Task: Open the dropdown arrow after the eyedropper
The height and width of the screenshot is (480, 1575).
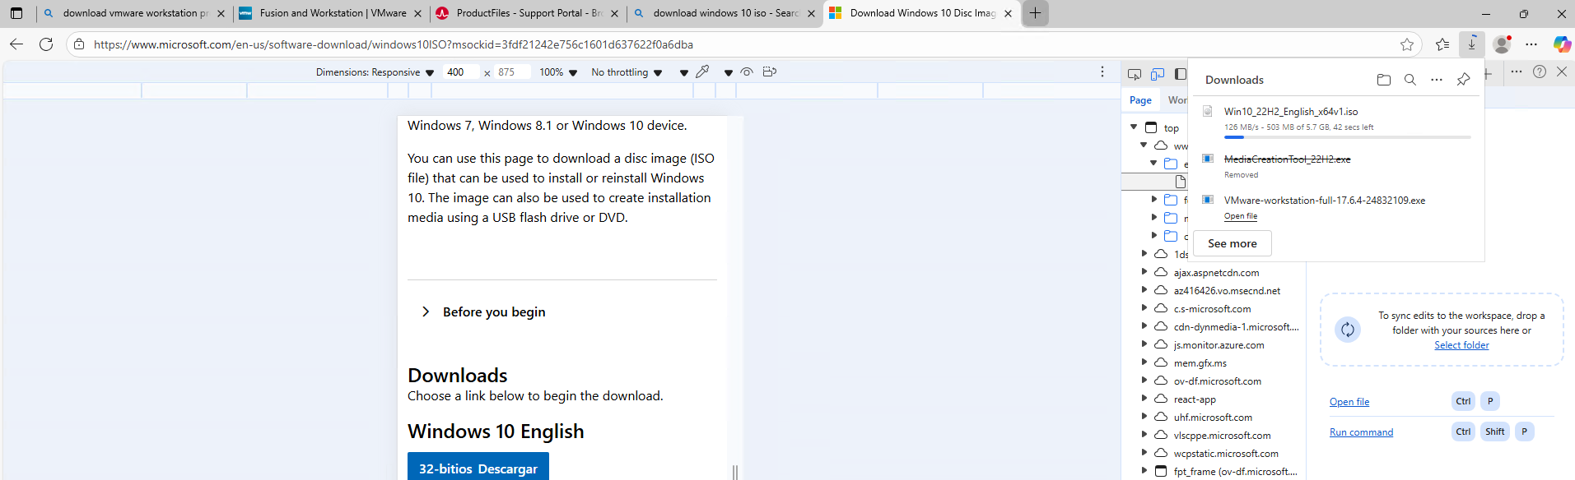Action: point(728,72)
